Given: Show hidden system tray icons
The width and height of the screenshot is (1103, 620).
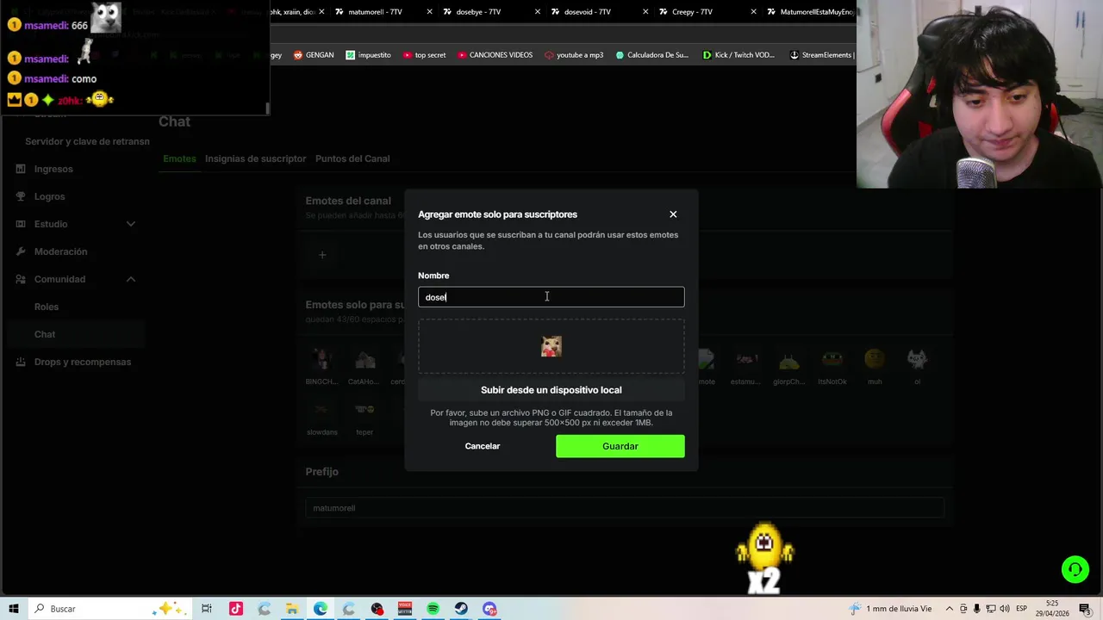Looking at the screenshot, I should coord(950,609).
